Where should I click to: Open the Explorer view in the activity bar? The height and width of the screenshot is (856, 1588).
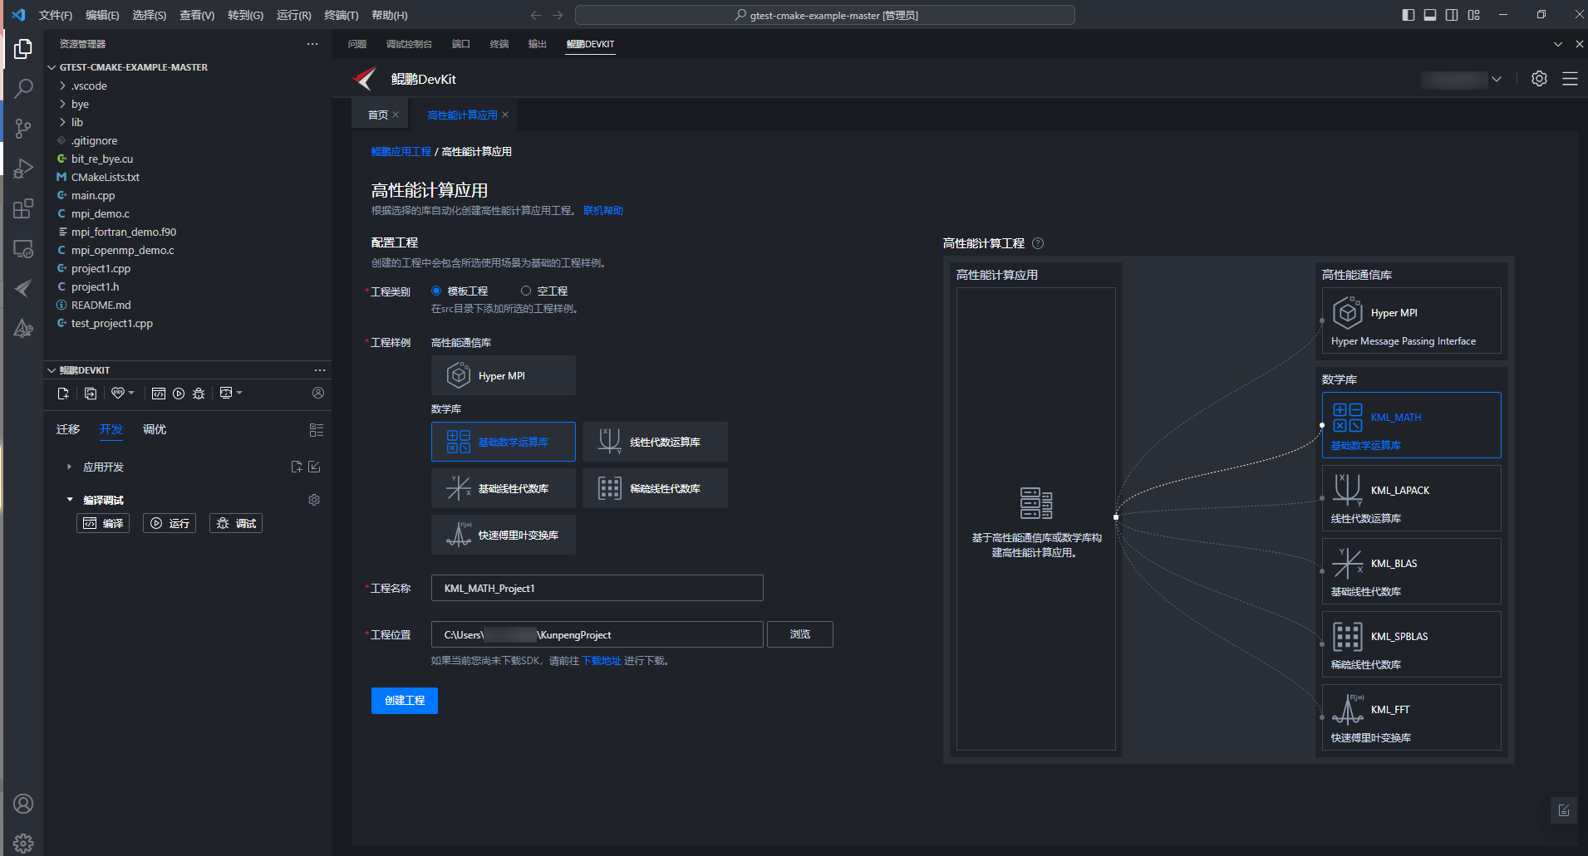click(23, 49)
